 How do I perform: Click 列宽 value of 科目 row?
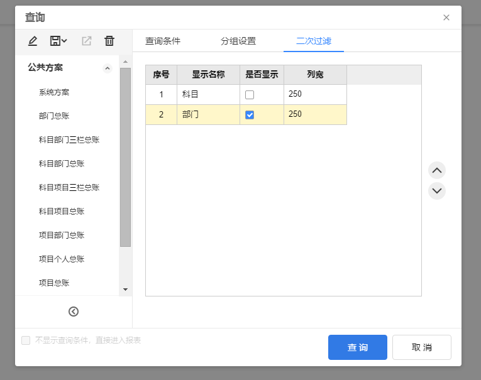[x=316, y=94]
